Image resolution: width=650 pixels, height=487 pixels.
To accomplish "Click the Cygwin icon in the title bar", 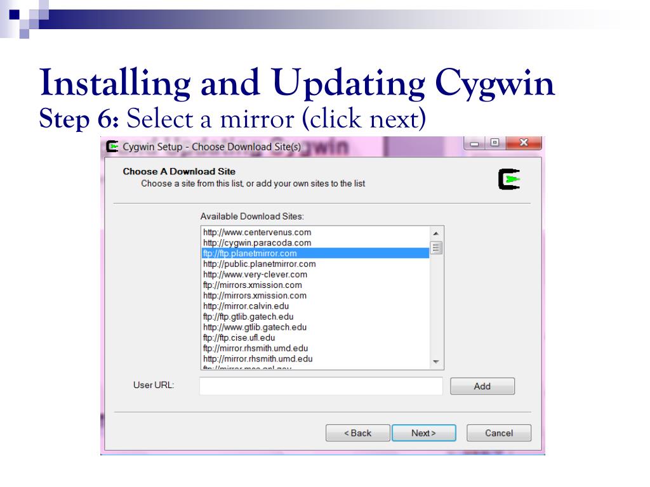I will pyautogui.click(x=112, y=146).
